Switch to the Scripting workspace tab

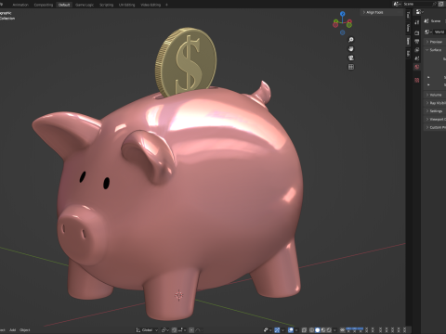point(106,5)
